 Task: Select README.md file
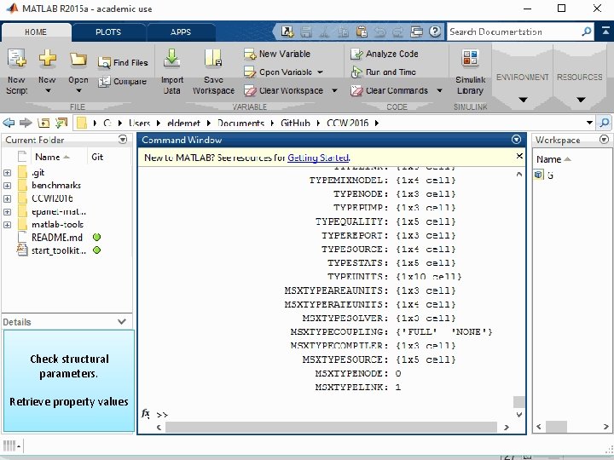(57, 238)
